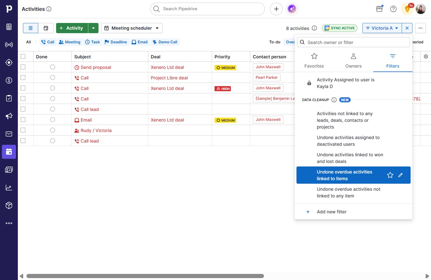Filter activities by Meeting type
Viewport: 431px width, 280px height.
click(69, 42)
